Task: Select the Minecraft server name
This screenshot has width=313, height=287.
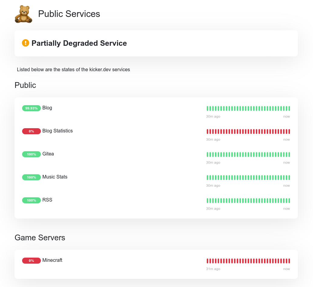Action: coord(52,260)
